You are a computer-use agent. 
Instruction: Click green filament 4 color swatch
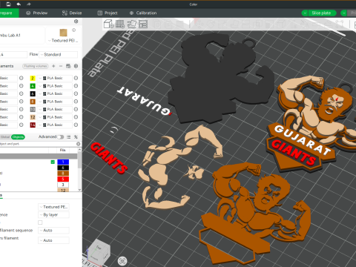pyautogui.click(x=33, y=86)
